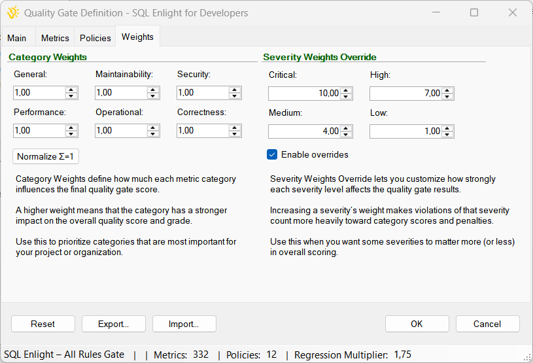Increase the Security weight with up arrow

(x=235, y=90)
